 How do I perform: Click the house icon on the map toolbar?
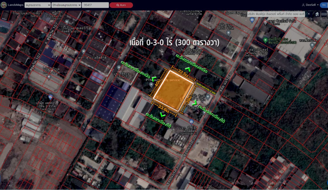pos(317,14)
